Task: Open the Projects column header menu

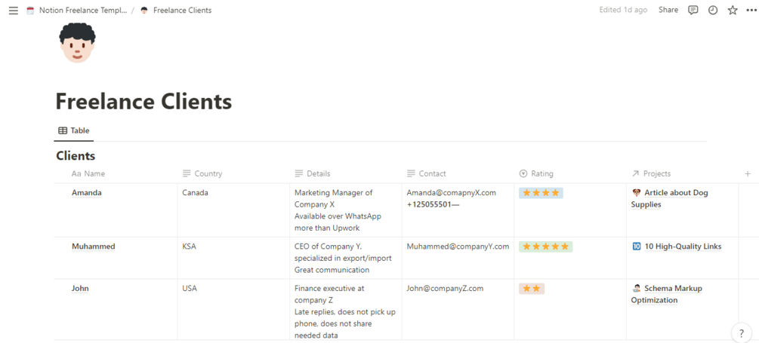Action: click(x=656, y=173)
